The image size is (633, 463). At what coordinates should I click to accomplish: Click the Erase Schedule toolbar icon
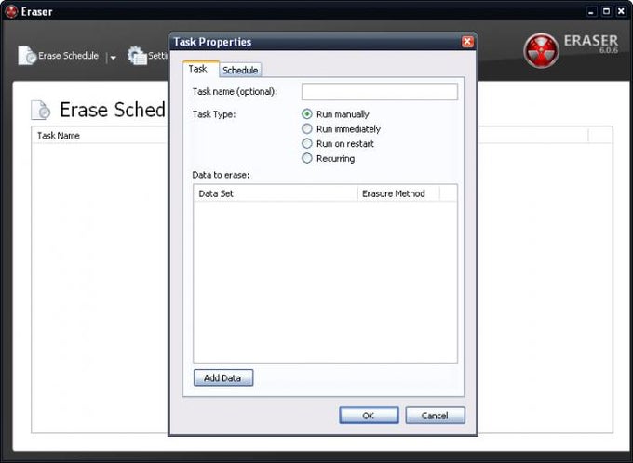point(27,56)
